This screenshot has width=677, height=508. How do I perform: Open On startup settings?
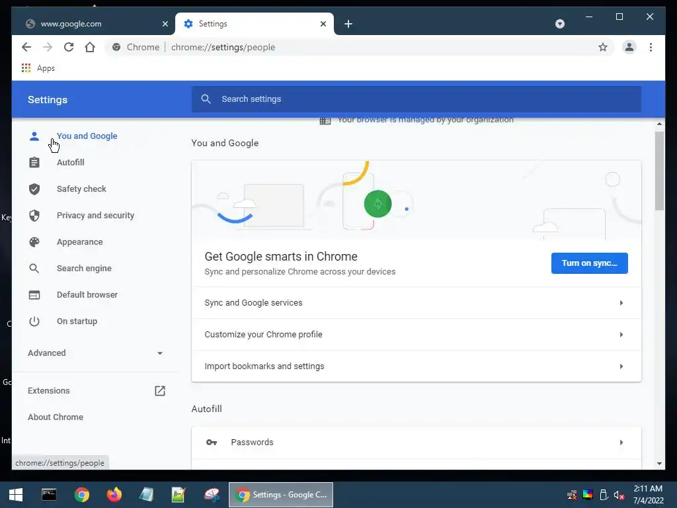click(77, 321)
